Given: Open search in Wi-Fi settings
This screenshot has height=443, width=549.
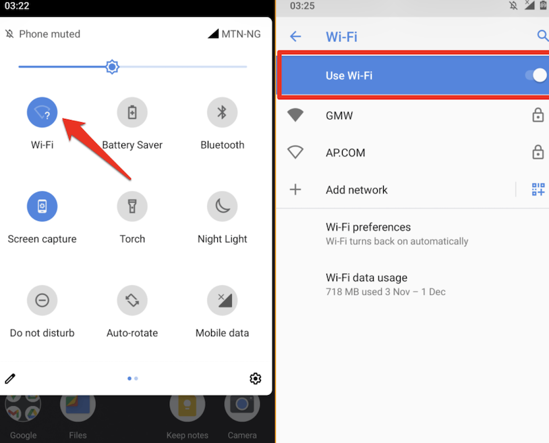Looking at the screenshot, I should [x=542, y=36].
